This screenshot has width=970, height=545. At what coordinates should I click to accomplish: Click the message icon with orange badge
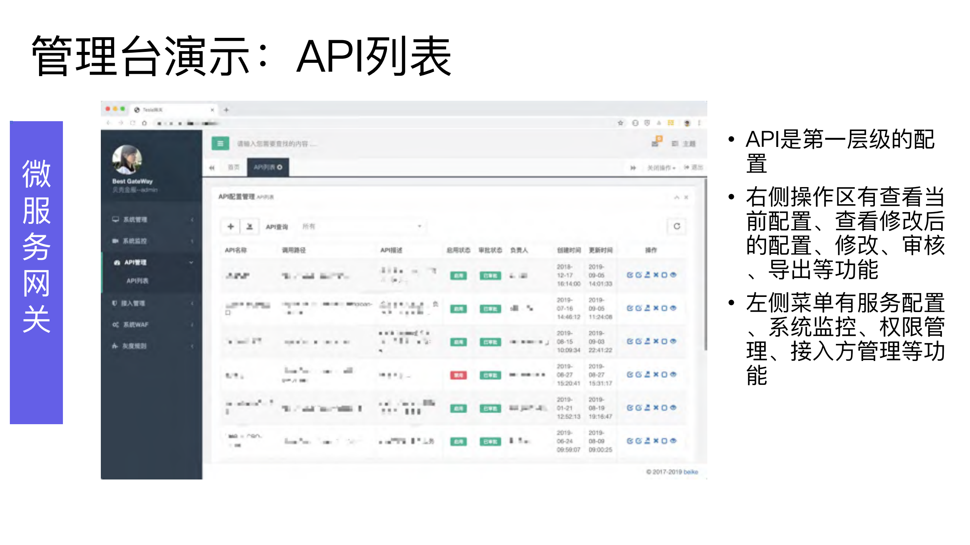(655, 143)
